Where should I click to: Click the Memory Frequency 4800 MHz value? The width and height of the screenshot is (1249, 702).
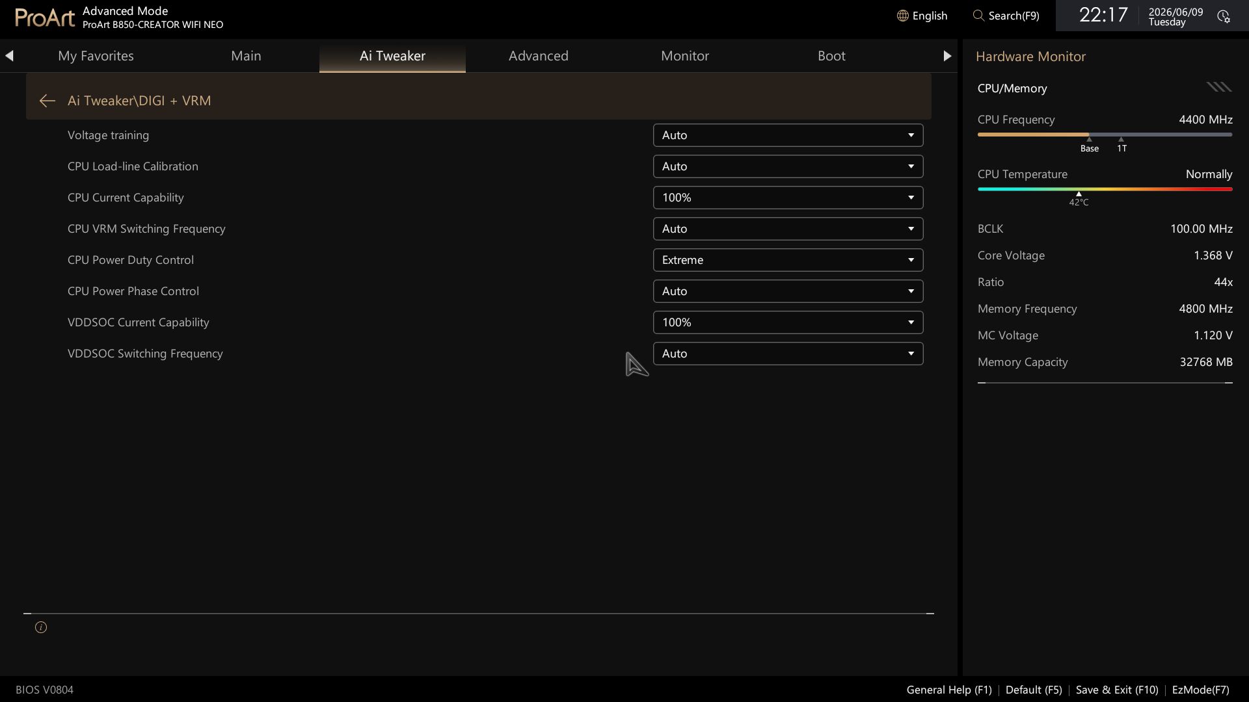coord(1205,309)
